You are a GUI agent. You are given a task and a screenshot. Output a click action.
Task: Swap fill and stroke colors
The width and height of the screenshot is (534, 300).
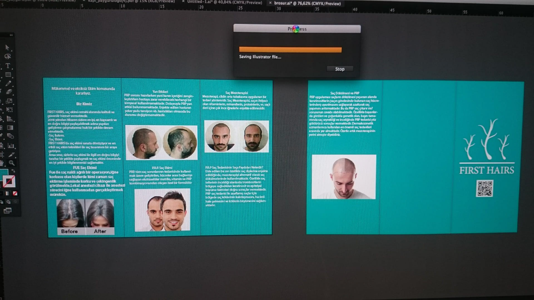click(13, 171)
